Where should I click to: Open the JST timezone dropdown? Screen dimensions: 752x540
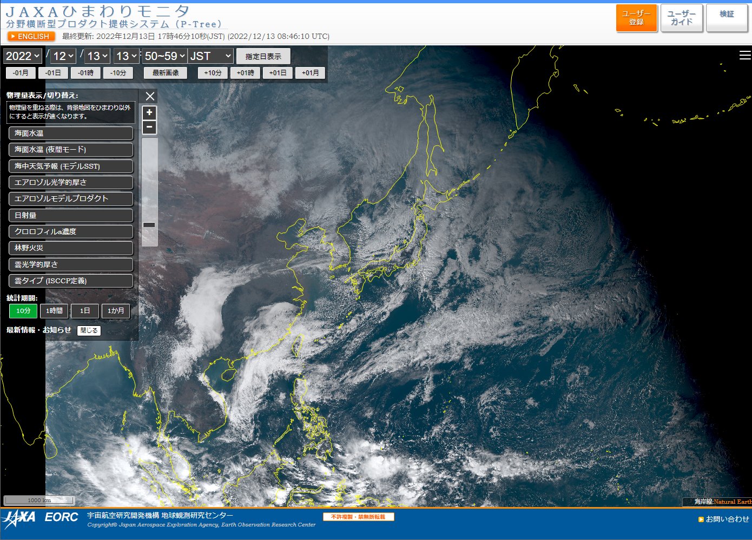(211, 56)
